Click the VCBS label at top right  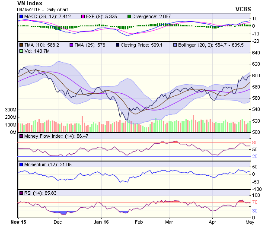243,9
